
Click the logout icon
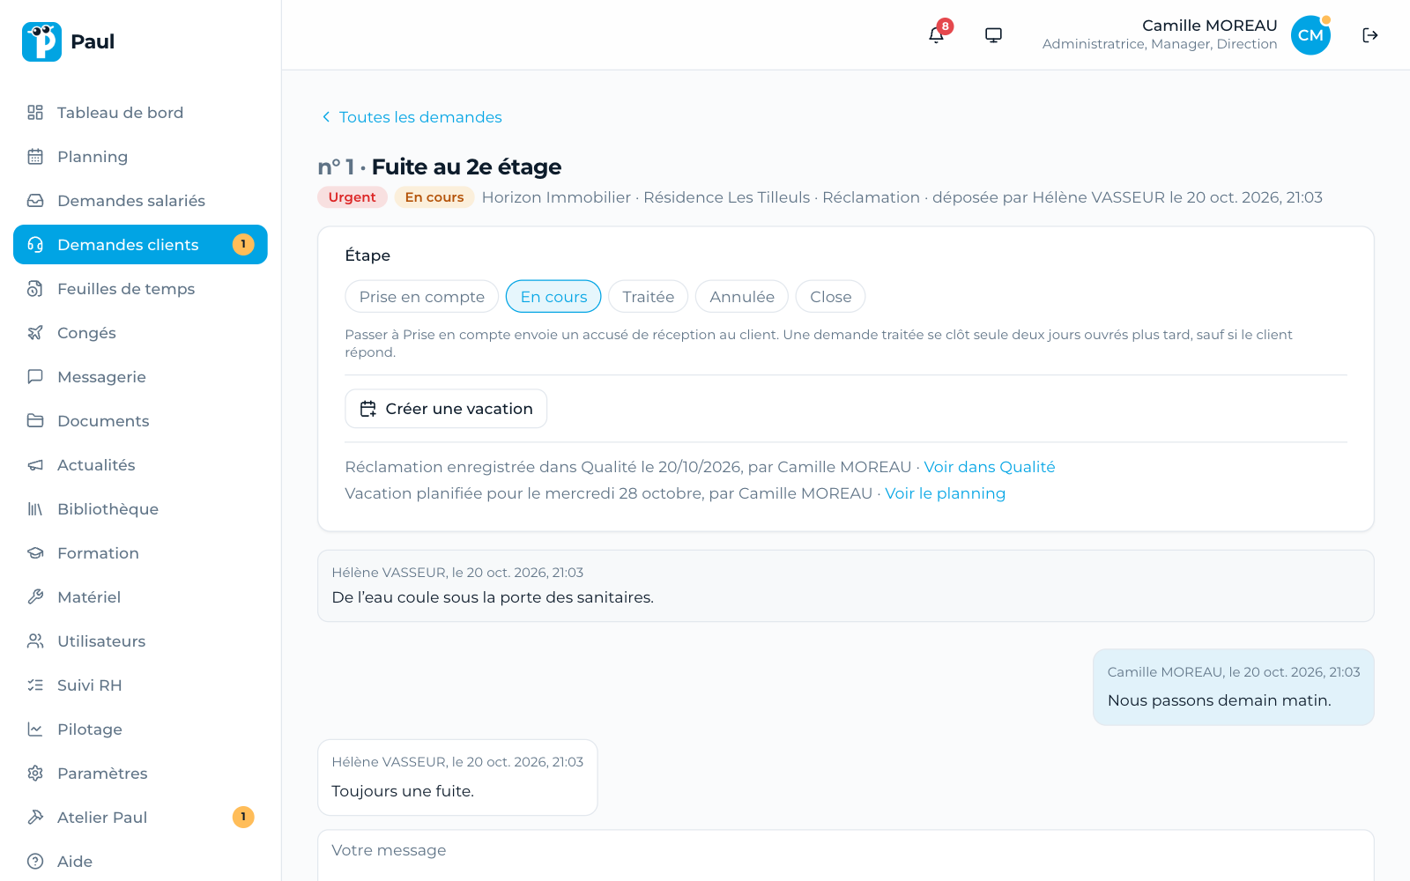[x=1370, y=35]
